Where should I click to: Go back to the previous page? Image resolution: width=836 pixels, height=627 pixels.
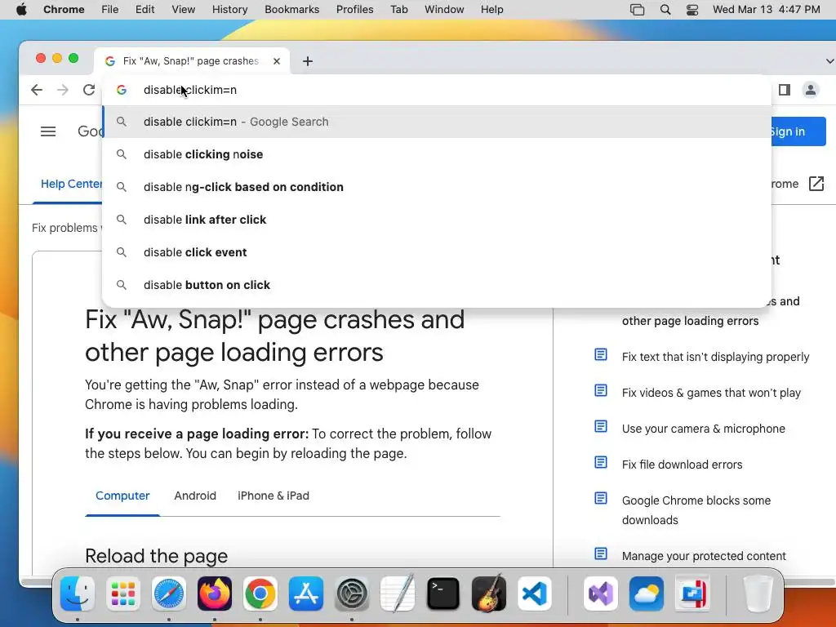pyautogui.click(x=36, y=90)
